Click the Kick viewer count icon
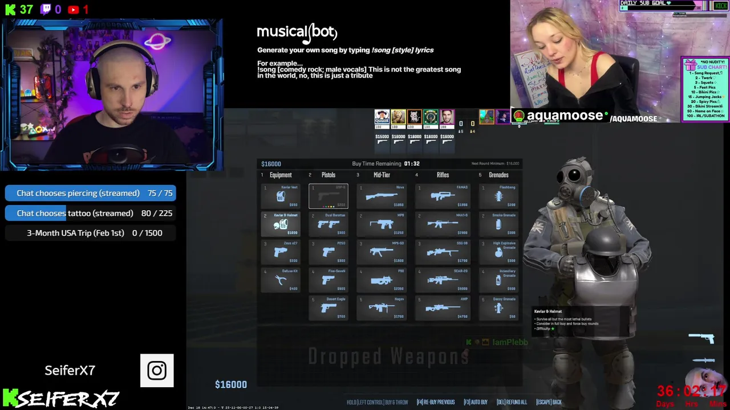 pyautogui.click(x=10, y=9)
